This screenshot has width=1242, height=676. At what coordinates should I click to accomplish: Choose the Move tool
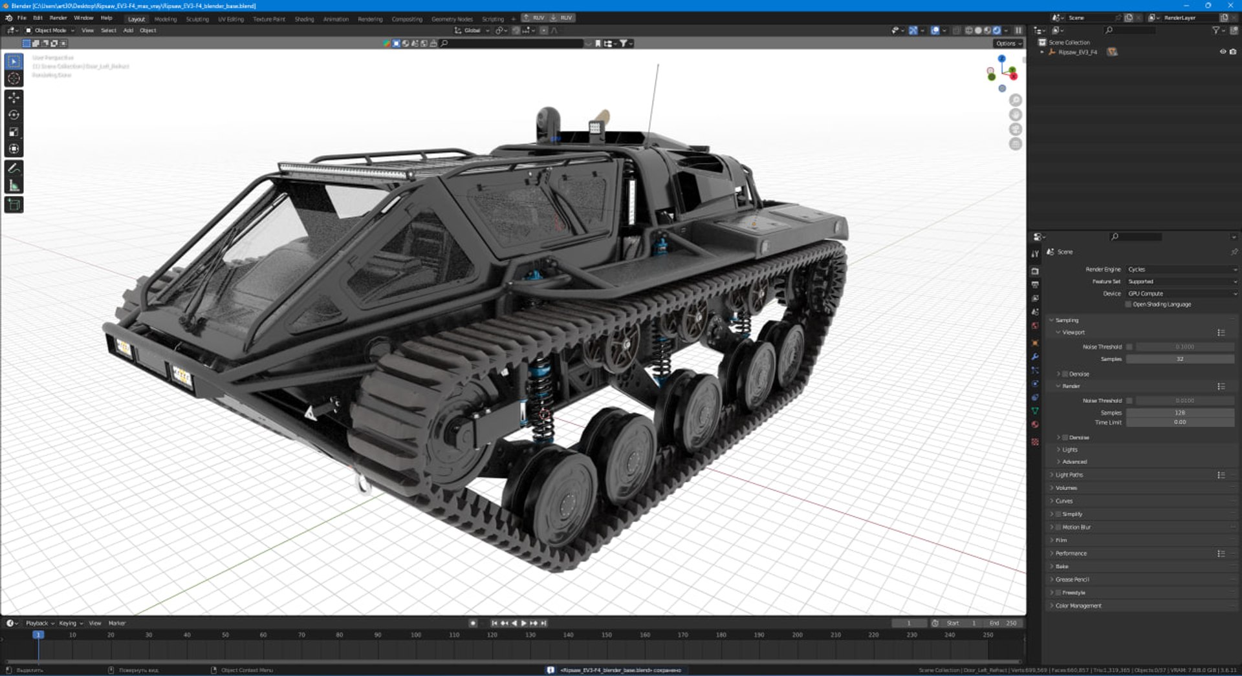point(14,98)
